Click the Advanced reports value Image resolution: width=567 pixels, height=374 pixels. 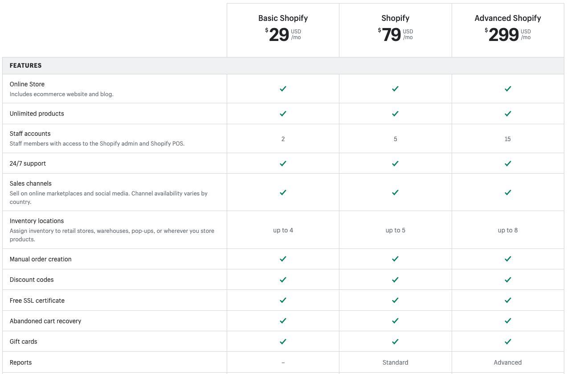[x=507, y=362]
